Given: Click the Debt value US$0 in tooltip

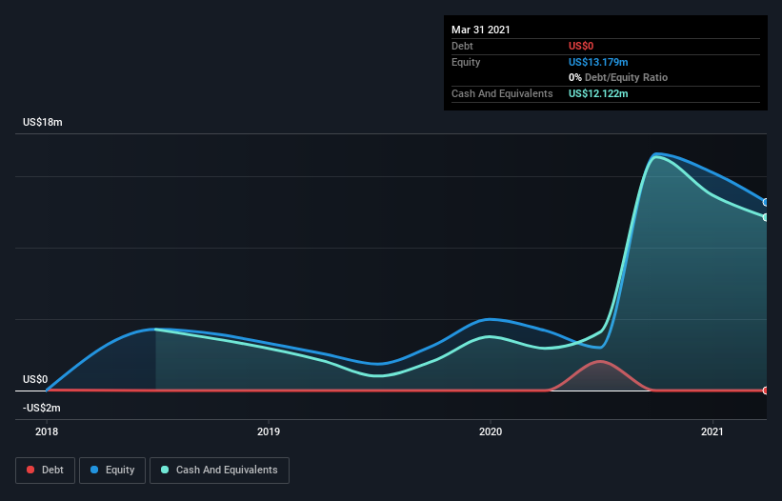Looking at the screenshot, I should click(x=581, y=46).
